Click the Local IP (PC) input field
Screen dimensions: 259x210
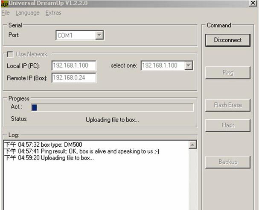(x=74, y=65)
